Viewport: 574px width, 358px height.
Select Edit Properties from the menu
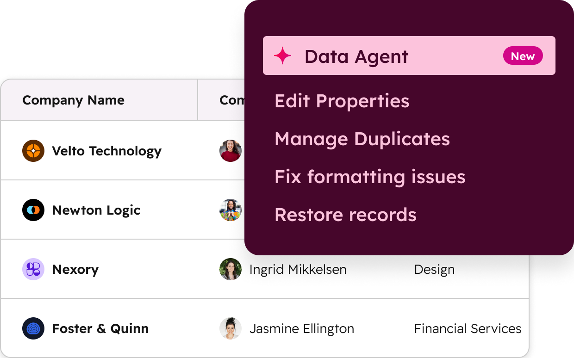pyautogui.click(x=342, y=101)
